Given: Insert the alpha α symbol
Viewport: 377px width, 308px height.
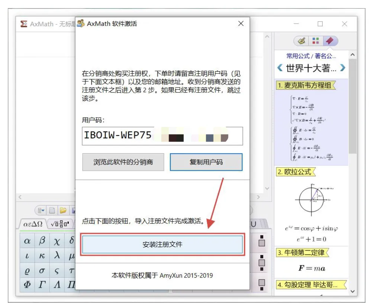Looking at the screenshot, I should [x=27, y=240].
